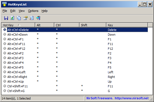Screen dimensions: 154x102
Task: Click the HotKeysList title bar app icon
Action: coord(4,4)
